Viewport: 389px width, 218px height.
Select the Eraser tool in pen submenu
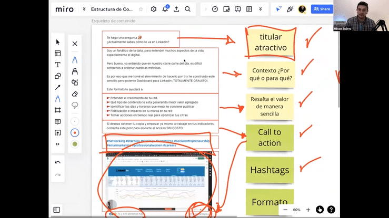[75, 94]
